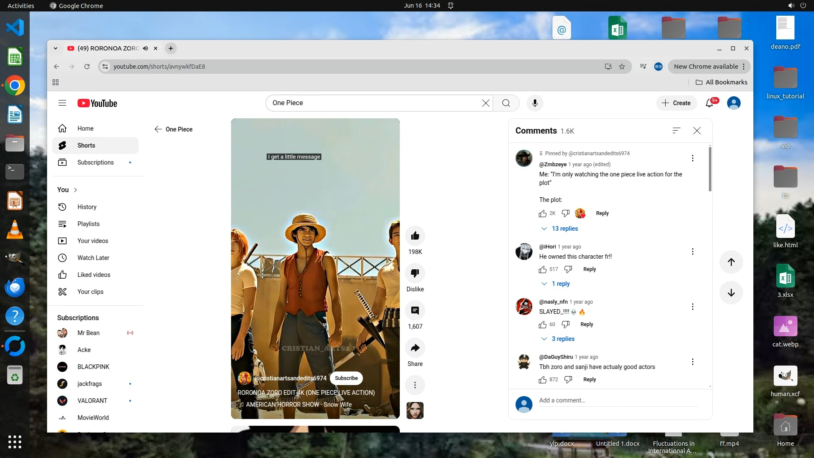Click the thumbs-up like button on the Short
The height and width of the screenshot is (458, 814).
pyautogui.click(x=415, y=236)
